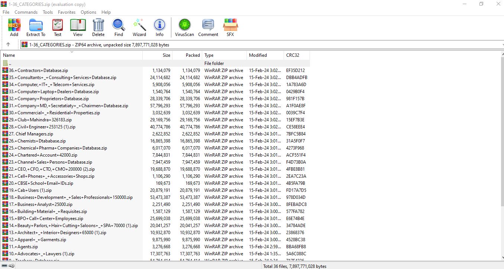
Task: Open the Commands menu
Action: (26, 12)
